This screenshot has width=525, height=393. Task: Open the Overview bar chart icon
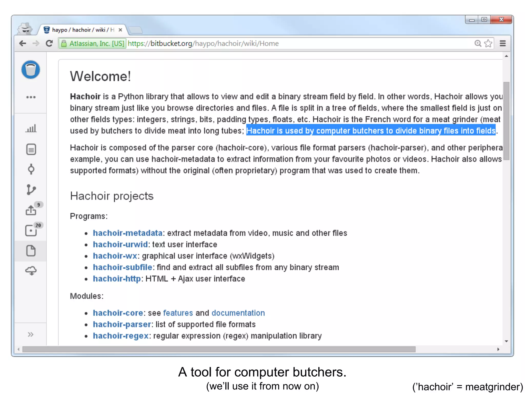31,128
